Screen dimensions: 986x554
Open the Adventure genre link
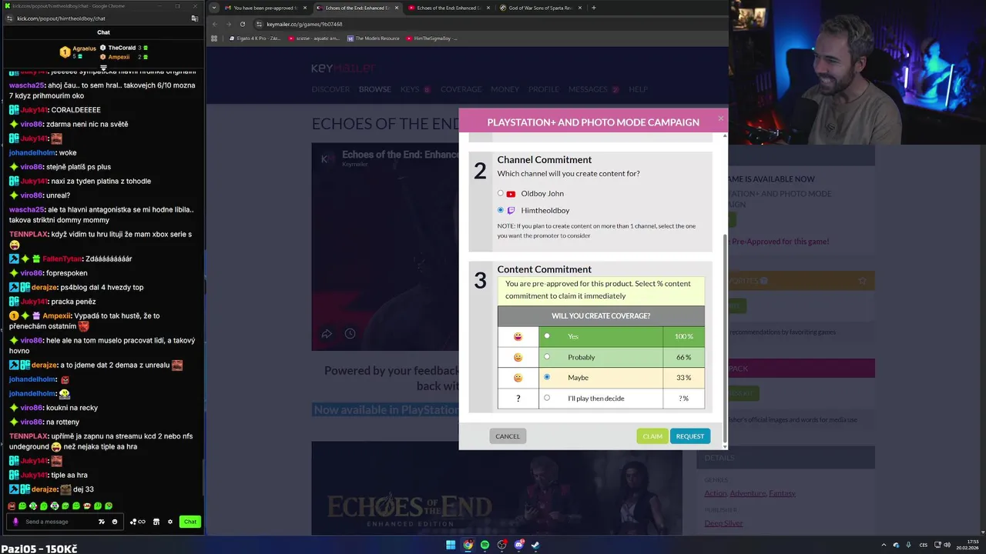click(747, 493)
